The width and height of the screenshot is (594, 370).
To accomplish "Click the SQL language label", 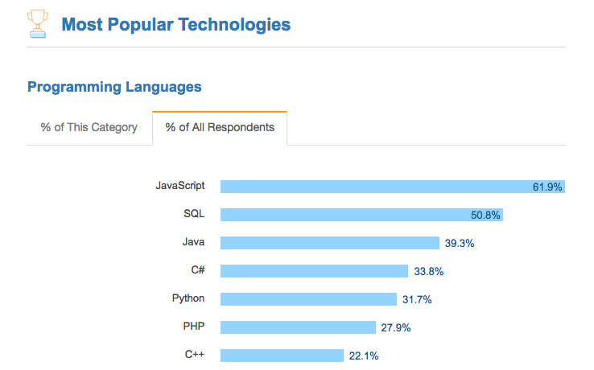I will click(194, 214).
